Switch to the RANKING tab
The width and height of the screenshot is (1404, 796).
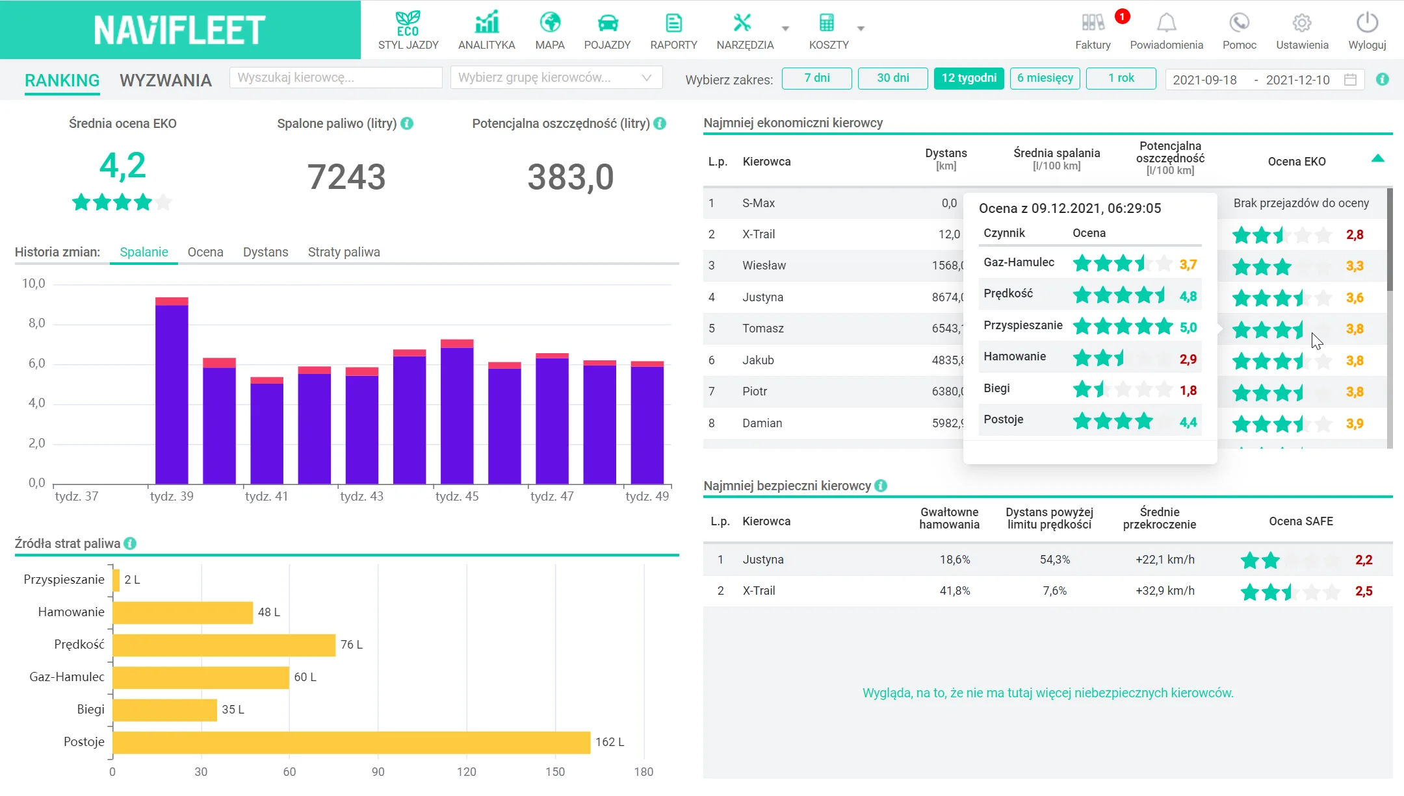coord(62,81)
